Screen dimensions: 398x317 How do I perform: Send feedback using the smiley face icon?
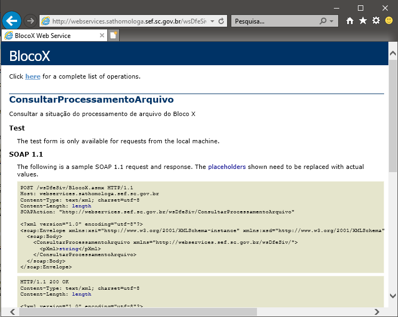point(389,20)
